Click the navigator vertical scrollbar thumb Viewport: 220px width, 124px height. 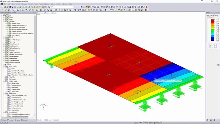click(x=35, y=34)
